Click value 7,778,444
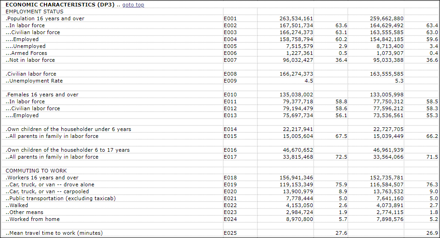This screenshot has width=440, height=238. coord(299,198)
